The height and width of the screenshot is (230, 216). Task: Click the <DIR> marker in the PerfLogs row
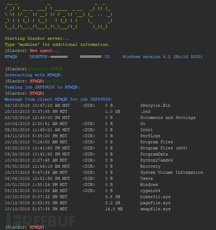(x=89, y=136)
